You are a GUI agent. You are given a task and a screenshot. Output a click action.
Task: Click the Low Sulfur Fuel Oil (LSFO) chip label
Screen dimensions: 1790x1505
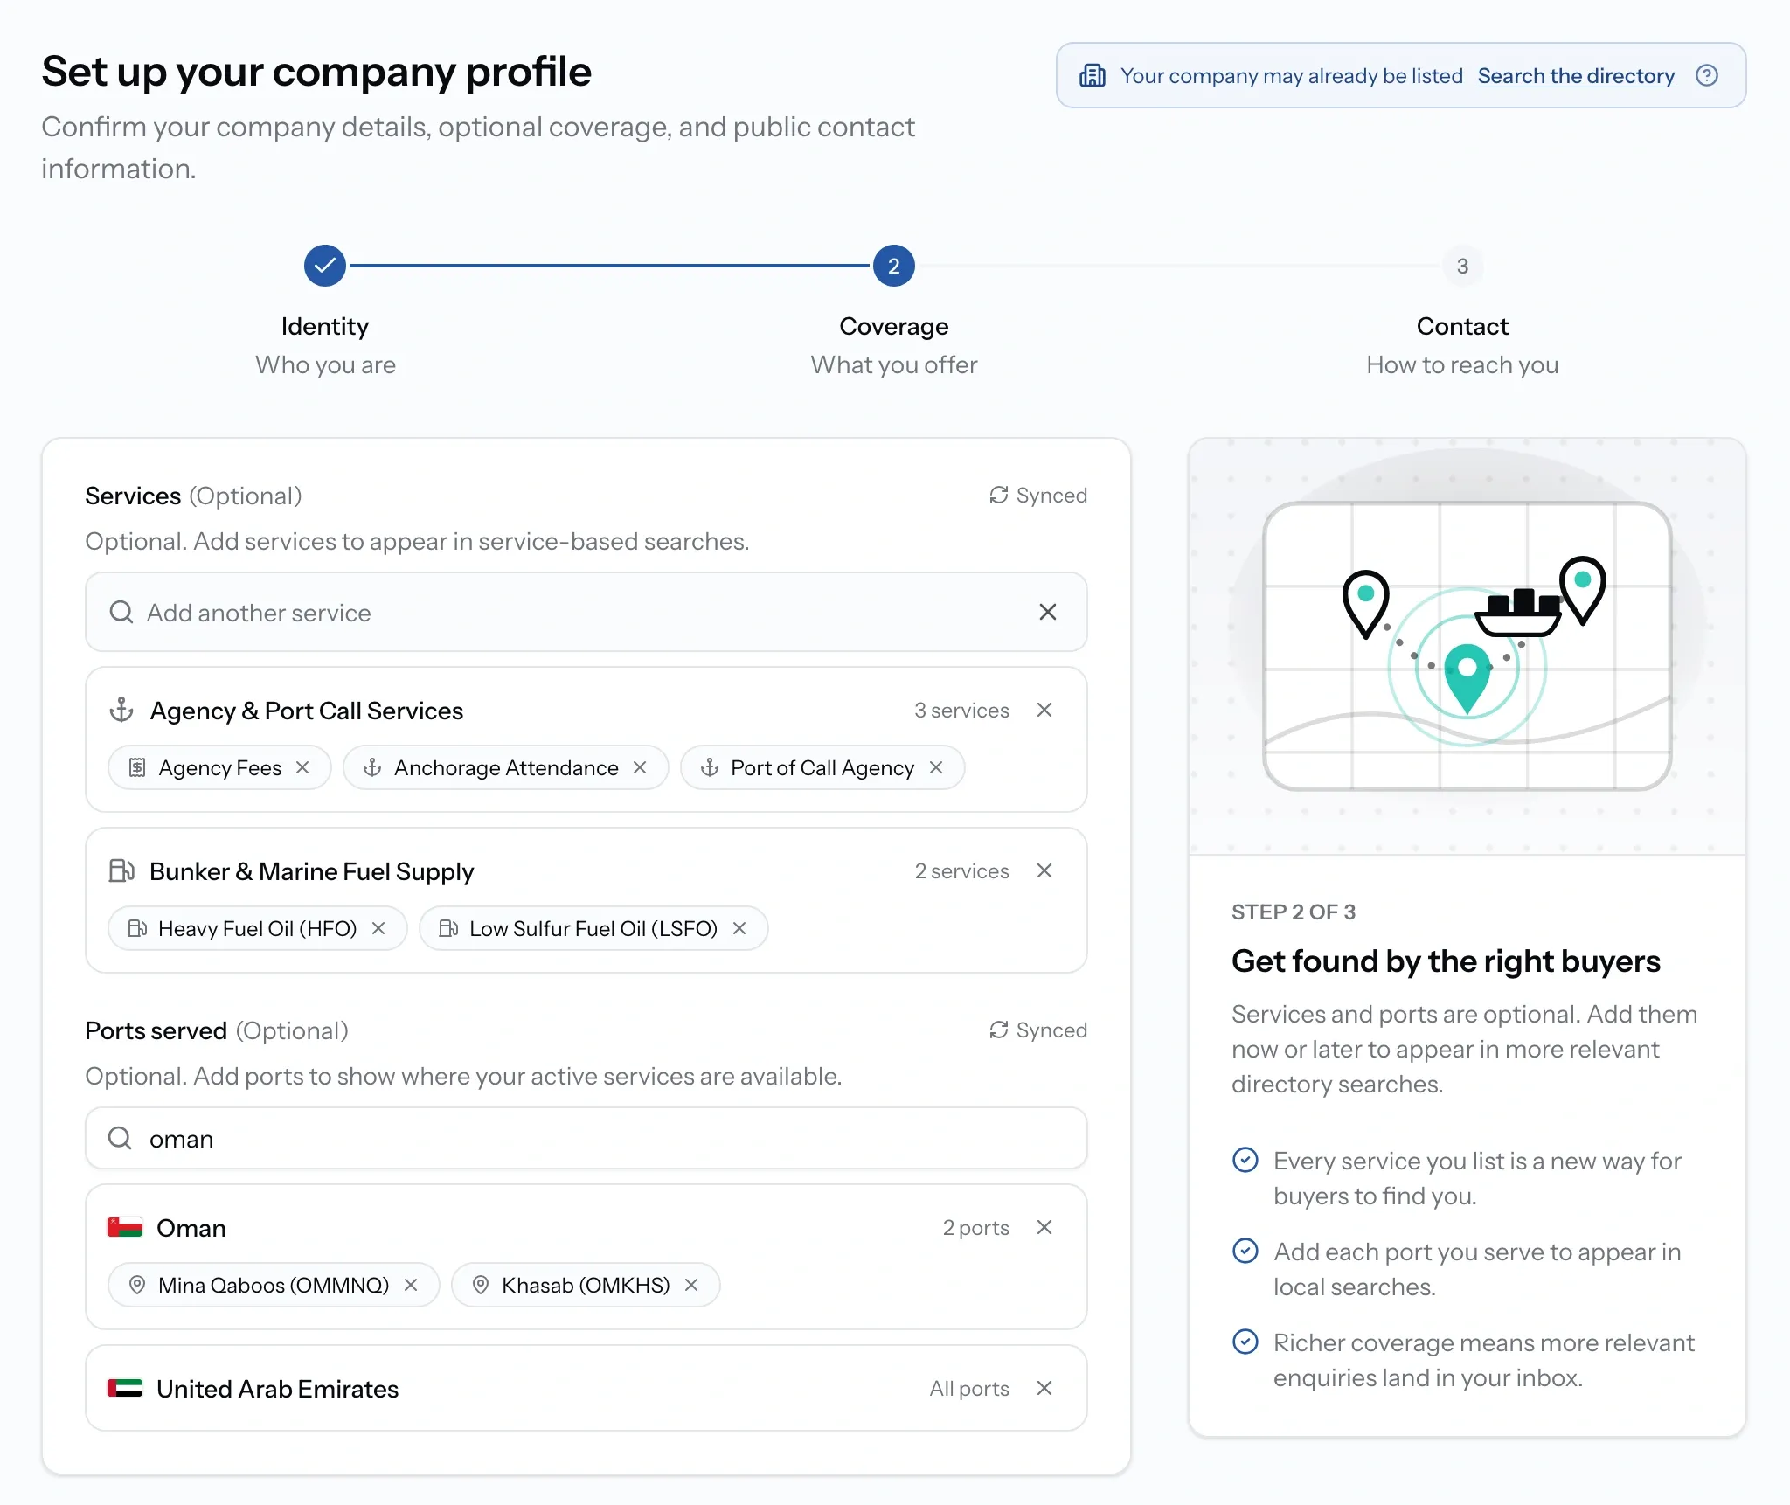(x=593, y=928)
